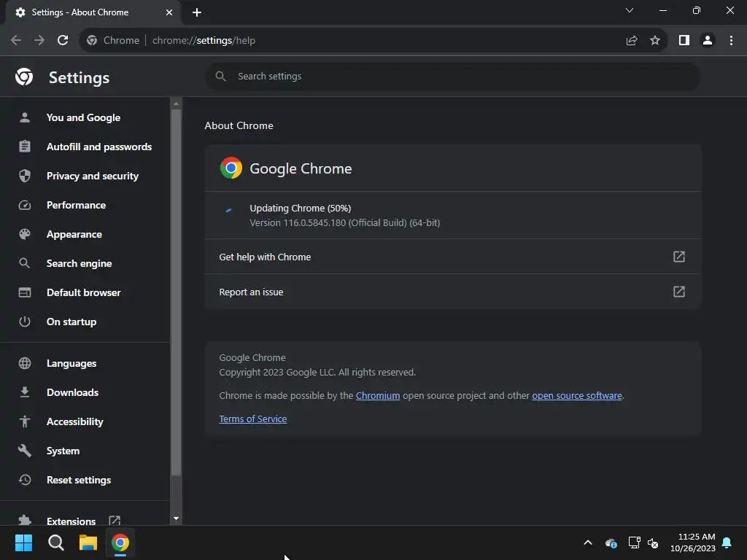Click the OneDrive cloud tray icon
The image size is (747, 560).
pos(611,542)
